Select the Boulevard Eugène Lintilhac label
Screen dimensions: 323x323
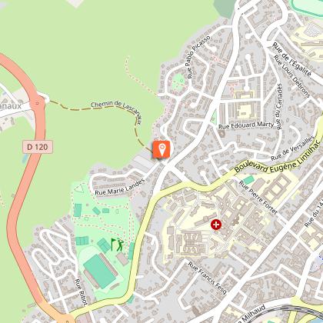click(x=278, y=157)
